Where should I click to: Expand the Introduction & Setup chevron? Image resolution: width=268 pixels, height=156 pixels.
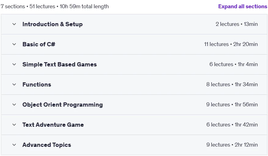pyautogui.click(x=14, y=24)
